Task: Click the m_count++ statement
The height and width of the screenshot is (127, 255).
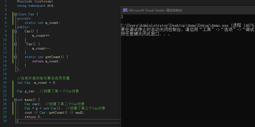Action: (x=41, y=36)
